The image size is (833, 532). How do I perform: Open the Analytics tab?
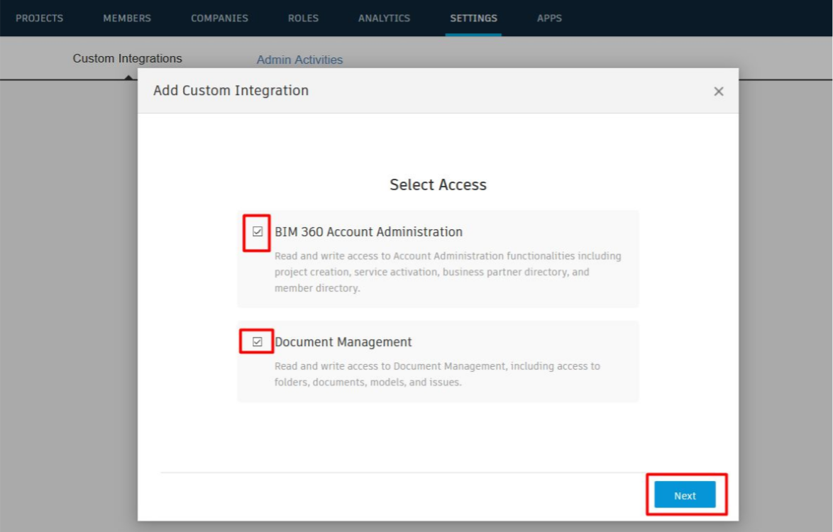[x=384, y=18]
